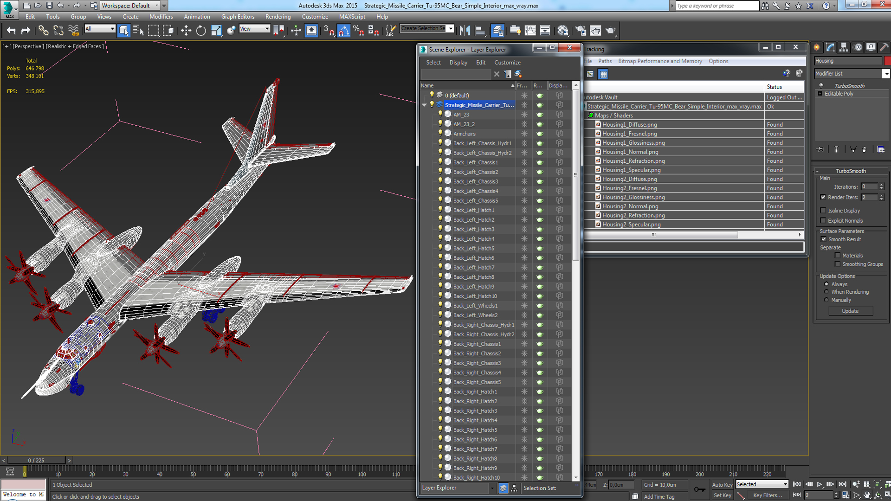This screenshot has width=891, height=501.
Task: Toggle the Layer Explorer layers icon
Action: [503, 488]
